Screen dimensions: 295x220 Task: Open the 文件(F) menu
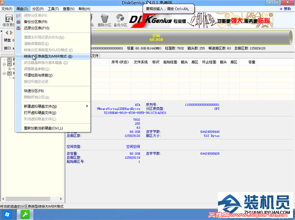pos(7,9)
